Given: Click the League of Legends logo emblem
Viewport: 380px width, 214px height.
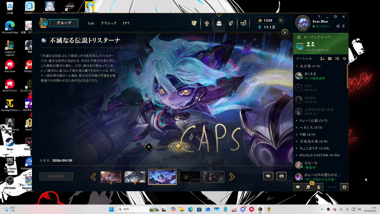Looking at the screenshot, I should pos(44,23).
